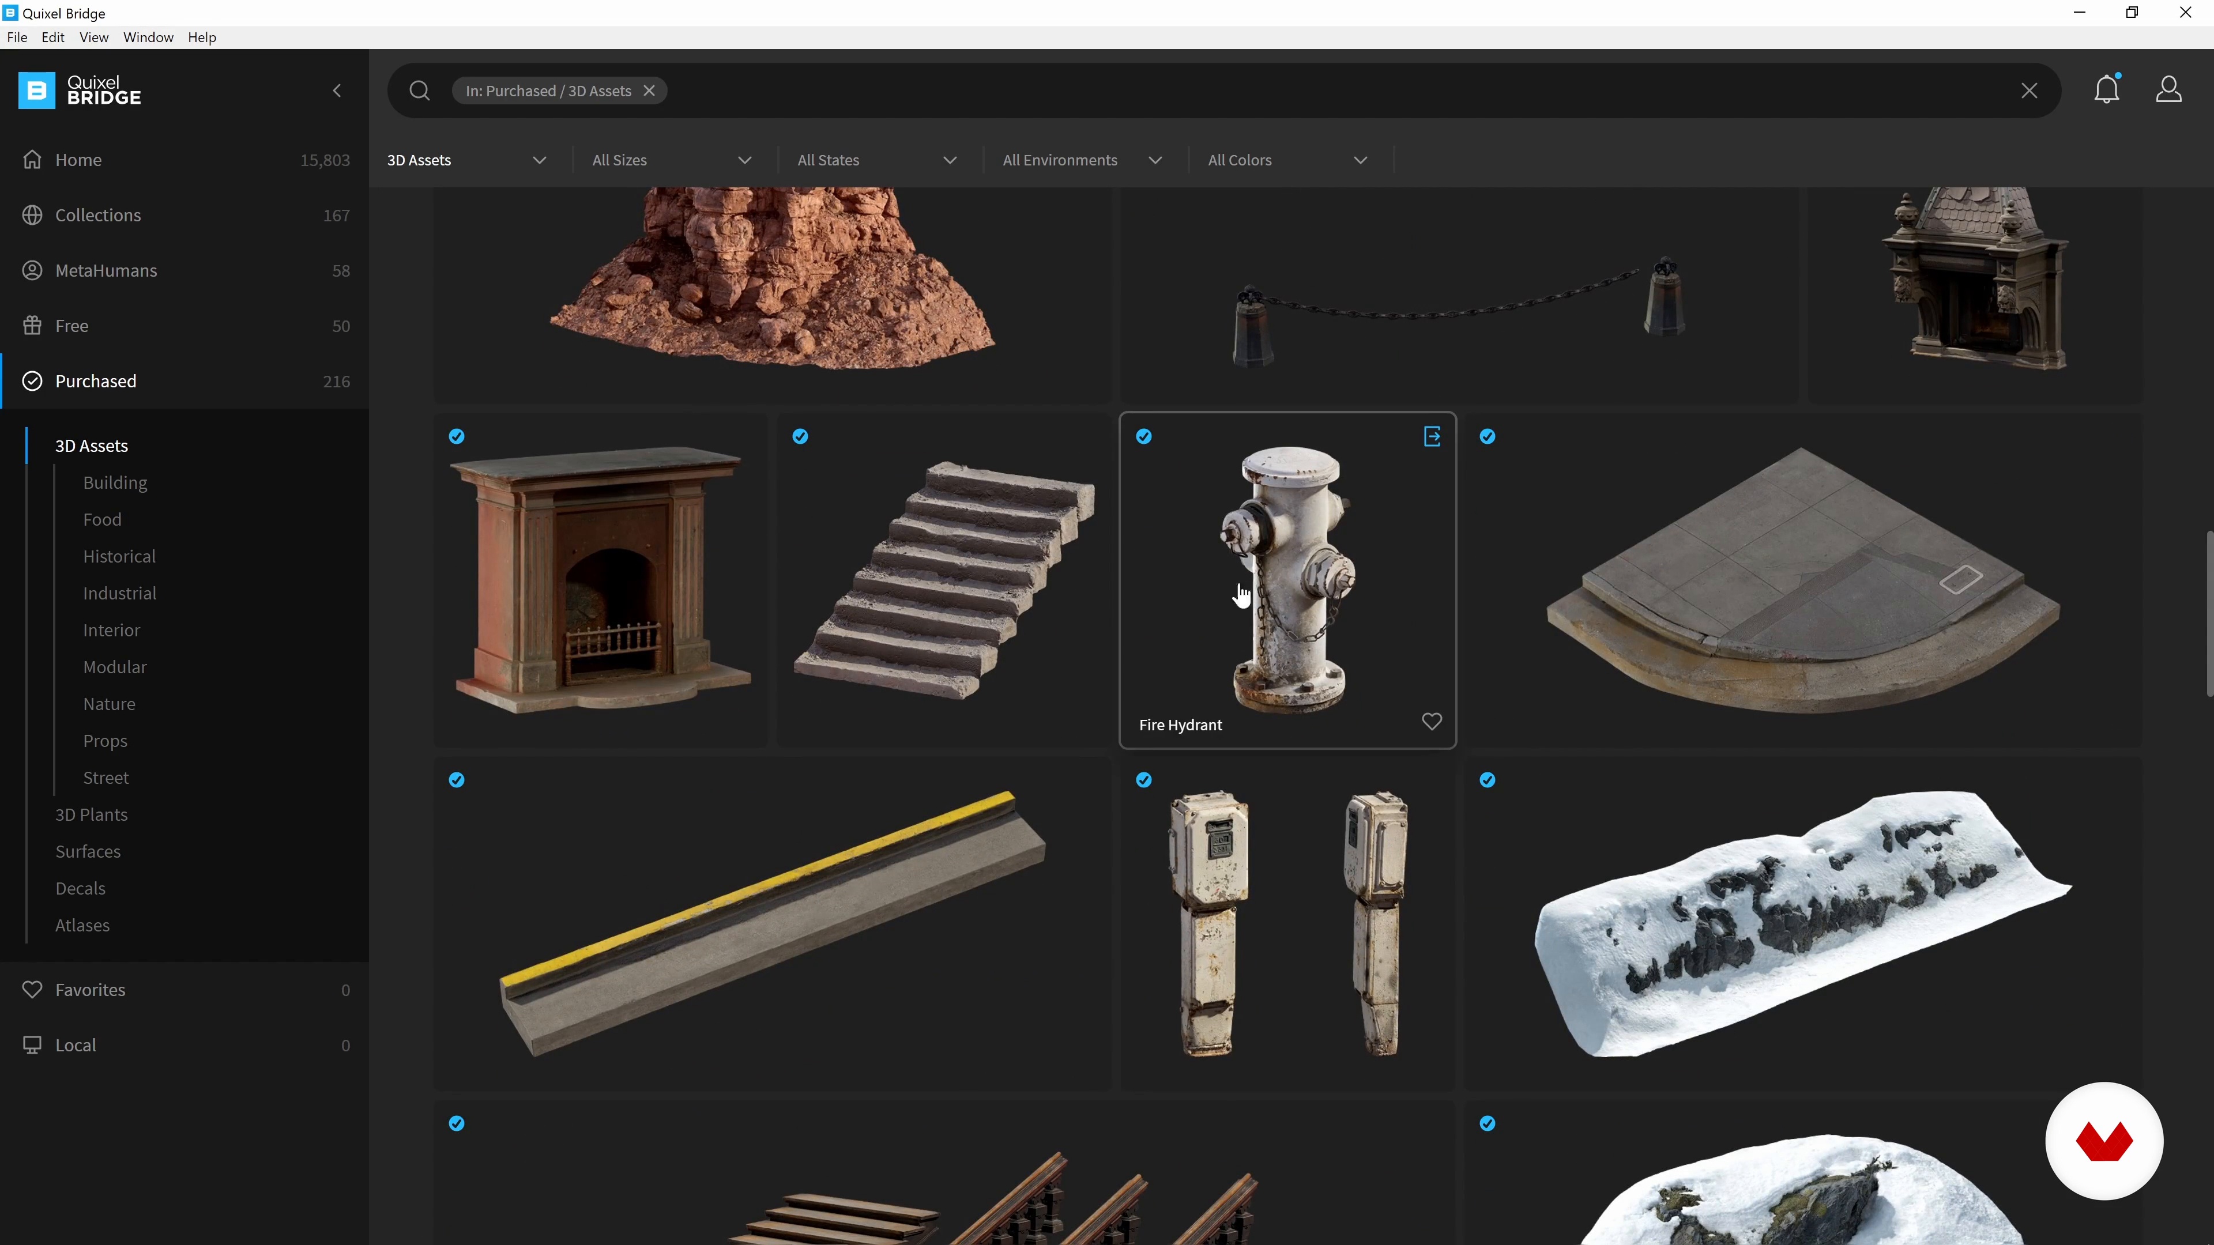This screenshot has width=2214, height=1245.
Task: Collapse the sidebar with the arrow
Action: coord(337,90)
